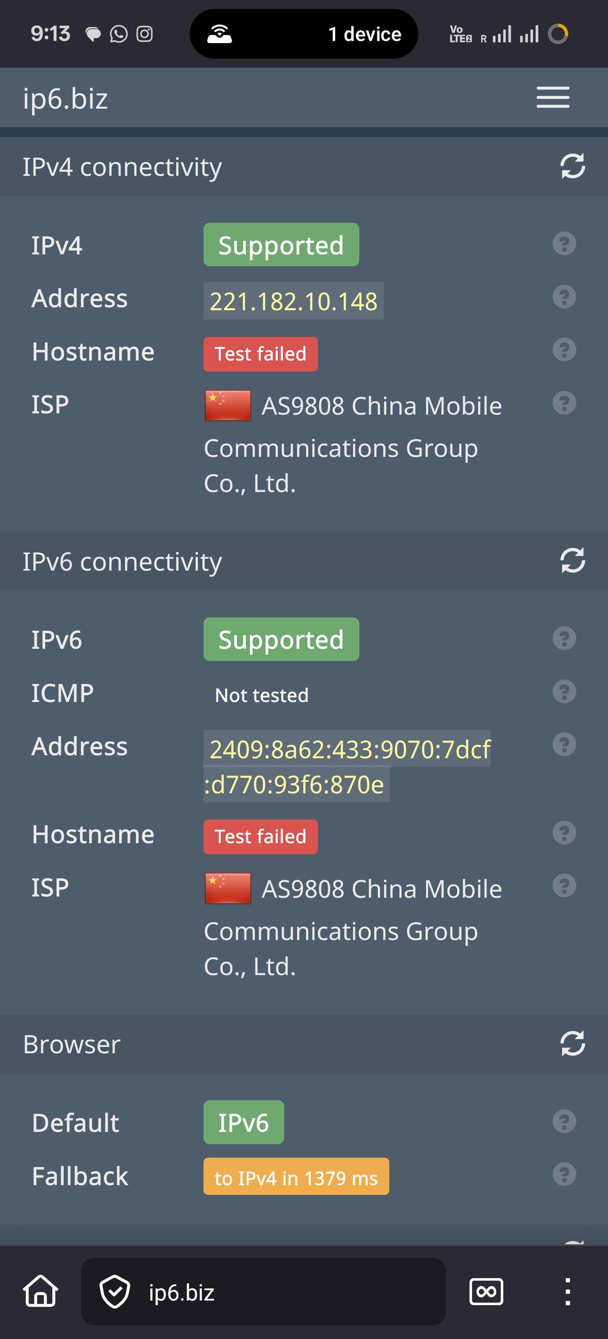Image resolution: width=608 pixels, height=1339 pixels.
Task: Refresh the IPv4 connectivity test
Action: click(572, 167)
